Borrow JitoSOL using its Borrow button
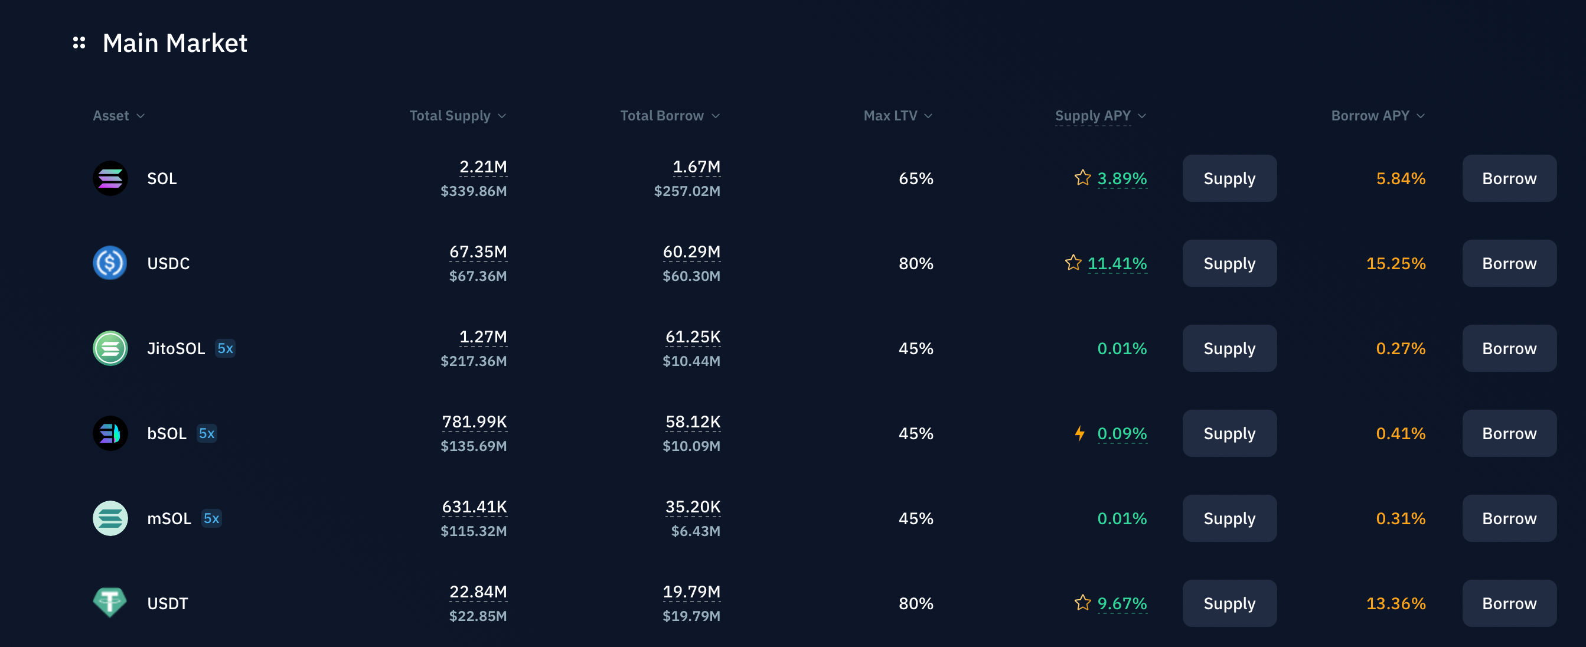The width and height of the screenshot is (1586, 647). [1510, 348]
